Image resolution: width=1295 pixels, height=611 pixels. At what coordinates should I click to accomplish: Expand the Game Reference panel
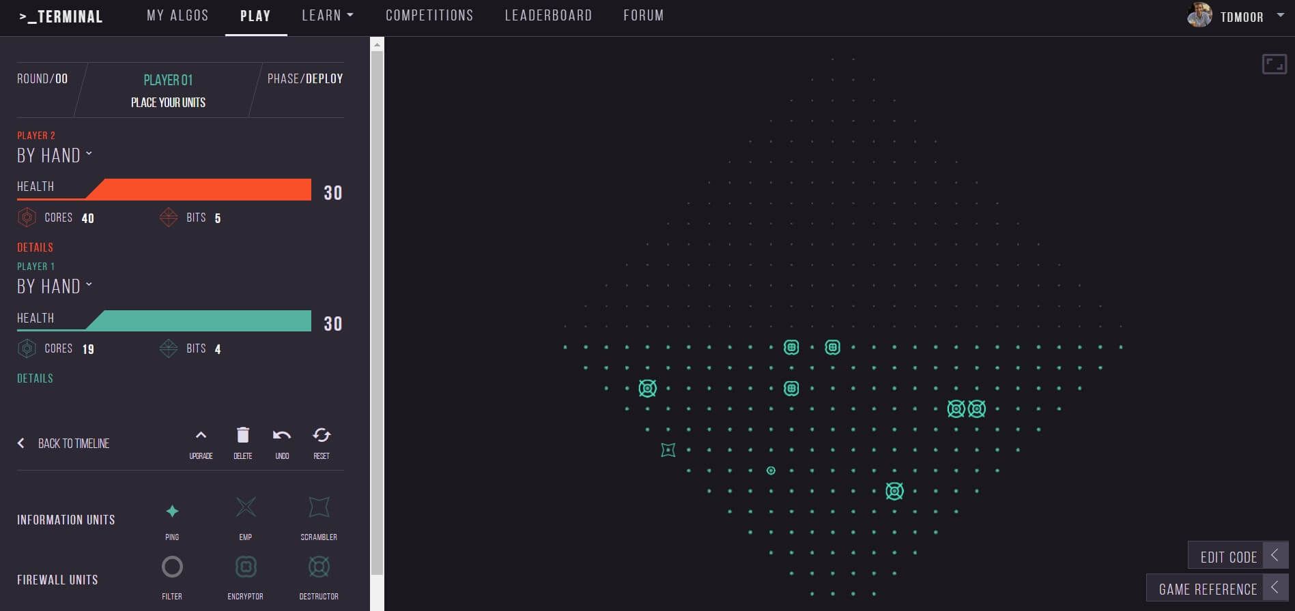point(1217,588)
